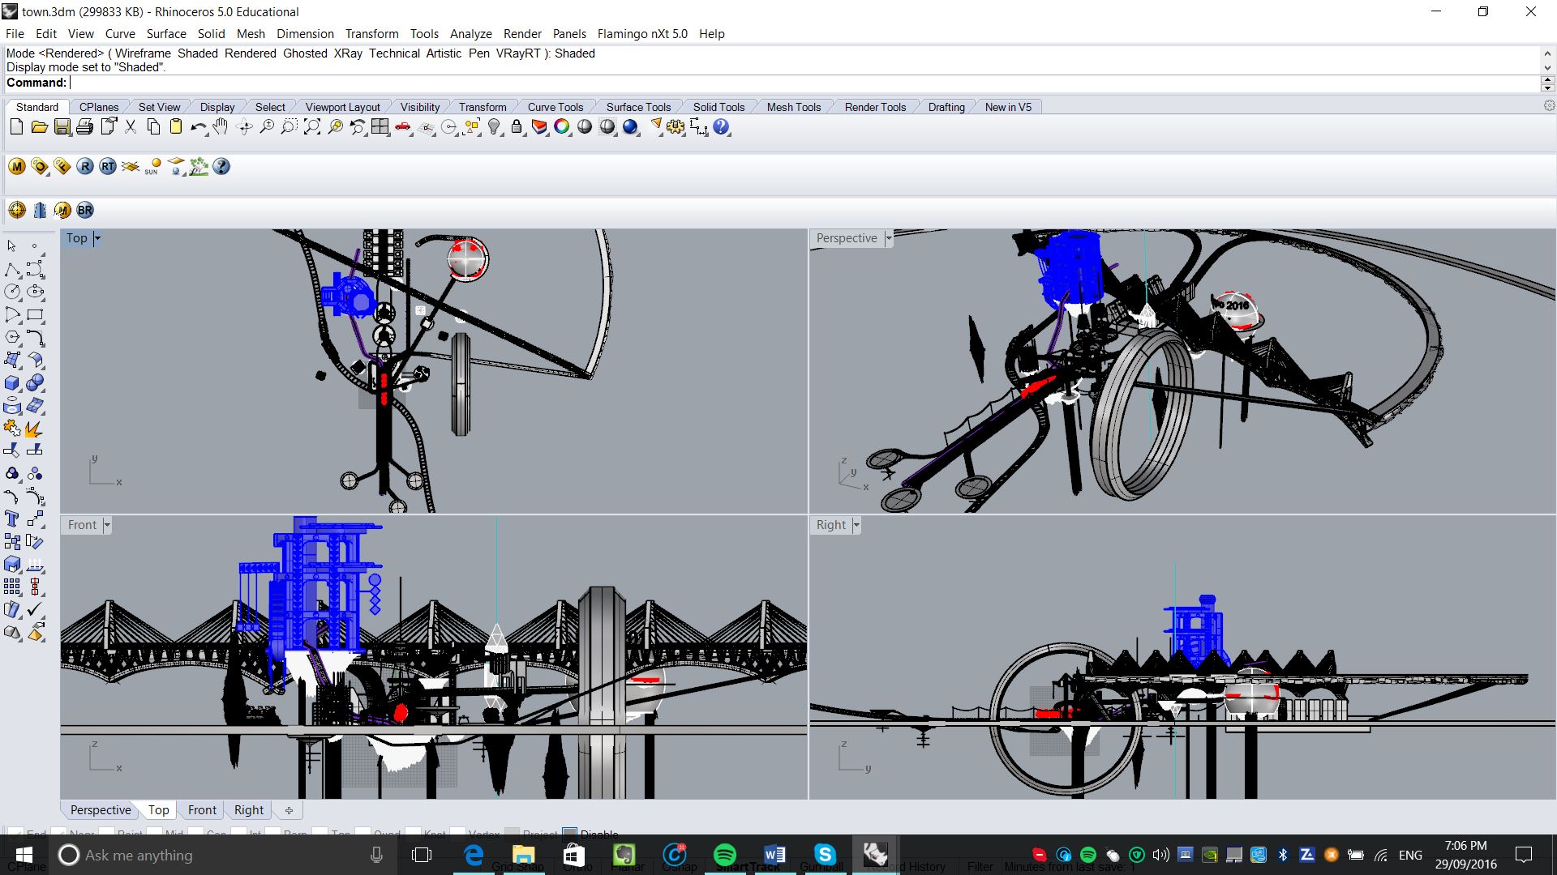Viewport: 1557px width, 875px height.
Task: Click the Perspective viewport title label
Action: [847, 238]
